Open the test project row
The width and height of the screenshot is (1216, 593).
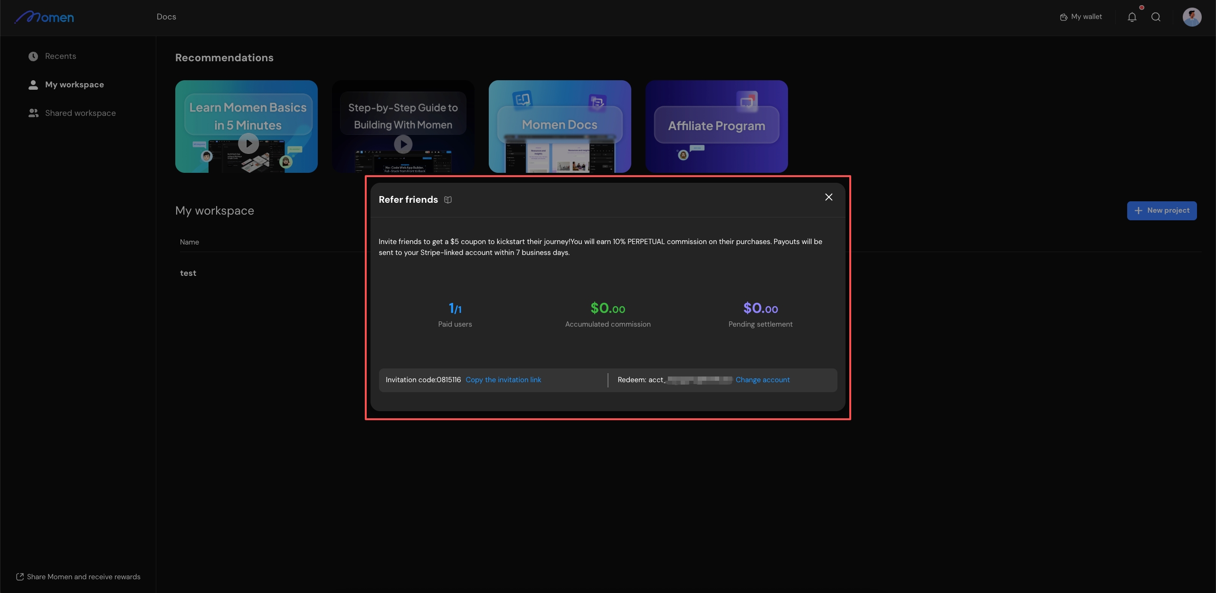point(188,273)
